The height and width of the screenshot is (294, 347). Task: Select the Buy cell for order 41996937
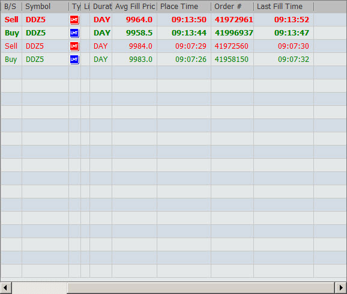(12, 33)
